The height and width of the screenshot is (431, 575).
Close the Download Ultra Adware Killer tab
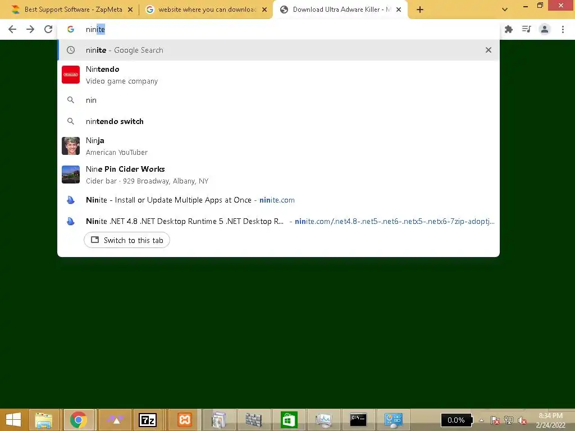(399, 10)
